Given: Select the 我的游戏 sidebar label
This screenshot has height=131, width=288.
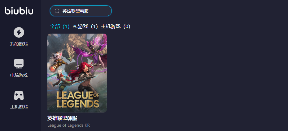Looking at the screenshot, I should [19, 44].
